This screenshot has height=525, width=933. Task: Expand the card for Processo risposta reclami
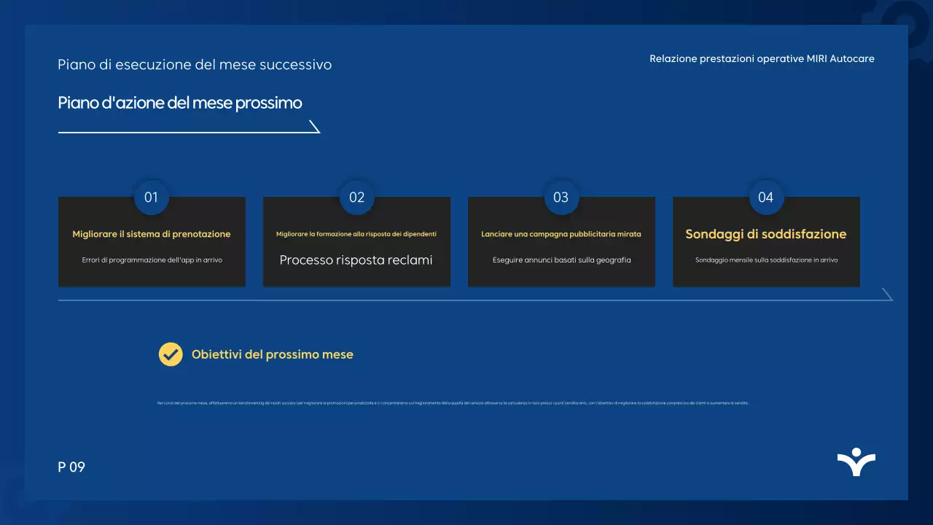pyautogui.click(x=356, y=242)
